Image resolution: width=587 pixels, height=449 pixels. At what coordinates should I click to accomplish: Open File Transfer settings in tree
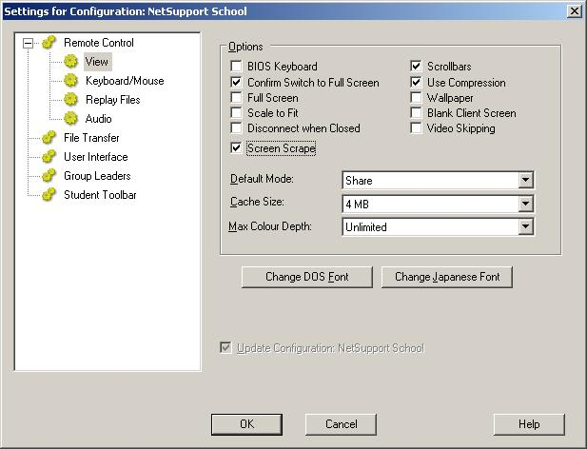click(x=91, y=138)
